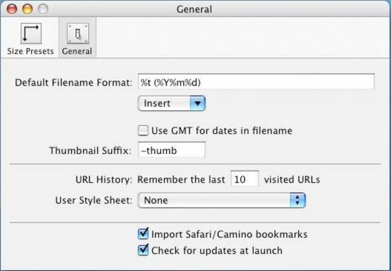Click the General window title bar

(194, 8)
